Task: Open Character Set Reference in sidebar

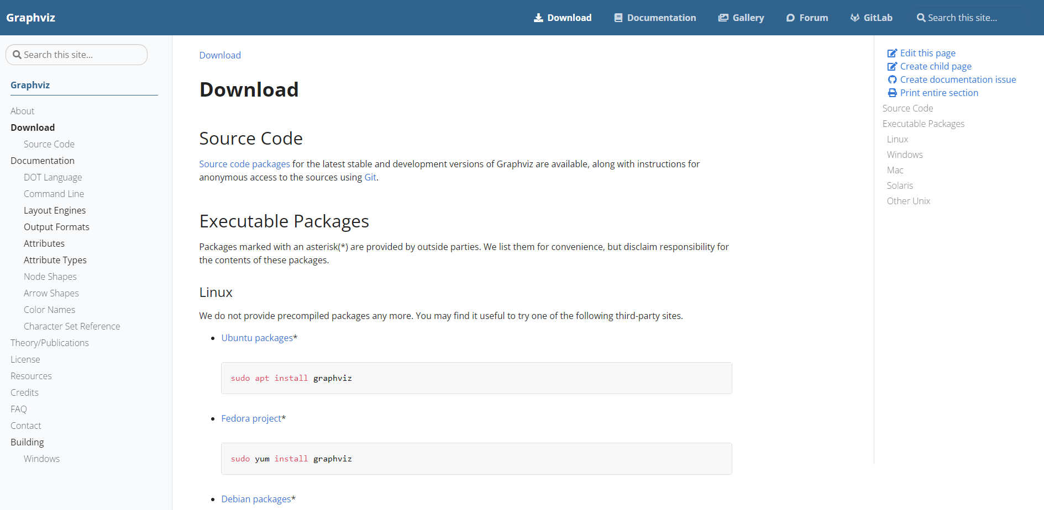Action: pos(72,326)
